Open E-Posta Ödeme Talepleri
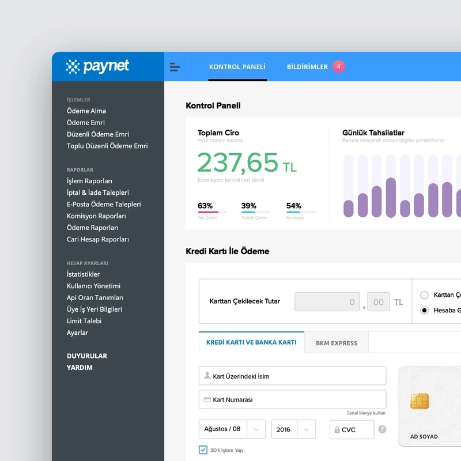 pyautogui.click(x=104, y=204)
